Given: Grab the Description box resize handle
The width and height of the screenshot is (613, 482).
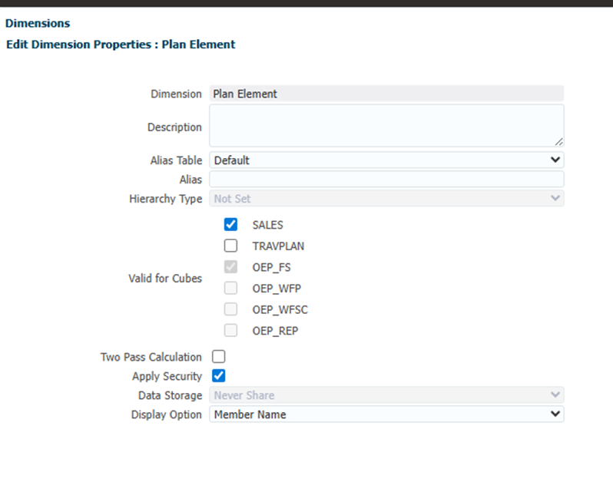Looking at the screenshot, I should (x=558, y=141).
